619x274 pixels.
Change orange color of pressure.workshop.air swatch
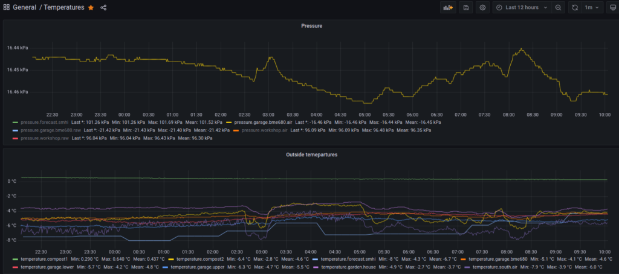pyautogui.click(x=236, y=130)
